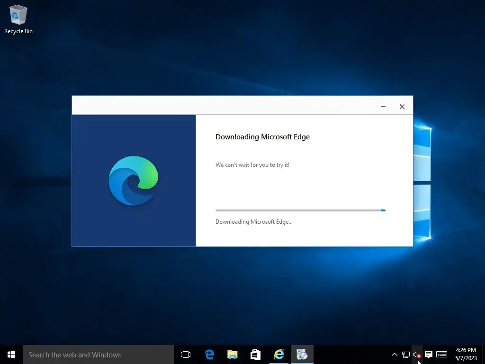485x364 pixels.
Task: Open the Action Center notifications icon
Action: pos(428,355)
